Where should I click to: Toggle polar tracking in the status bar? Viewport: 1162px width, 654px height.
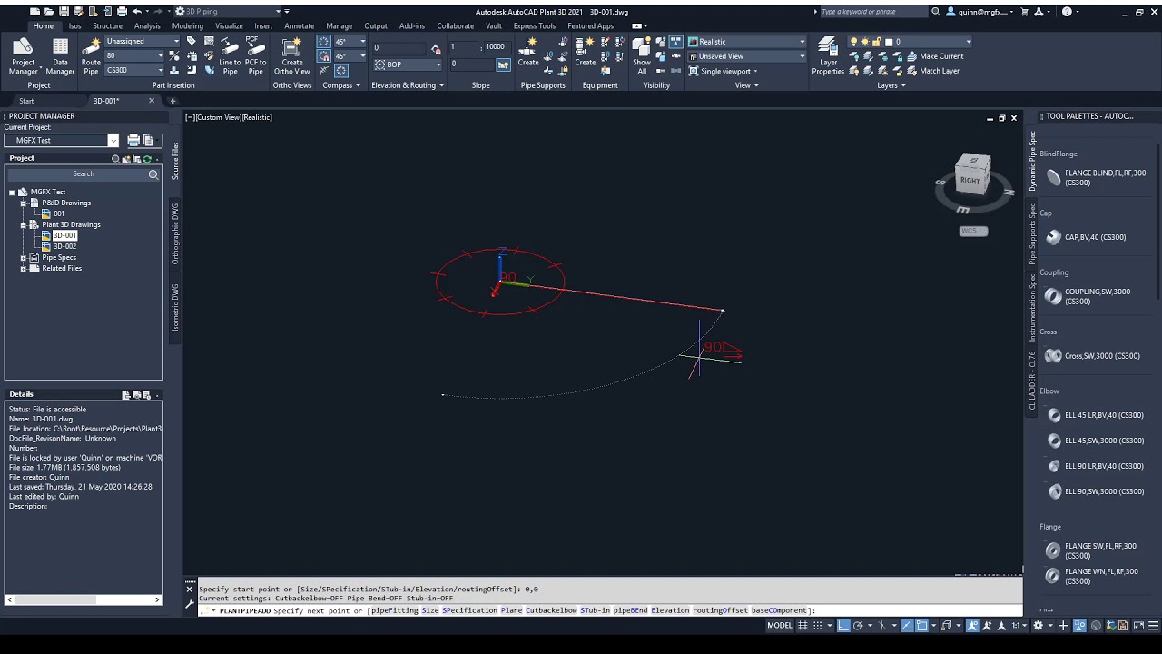point(858,625)
